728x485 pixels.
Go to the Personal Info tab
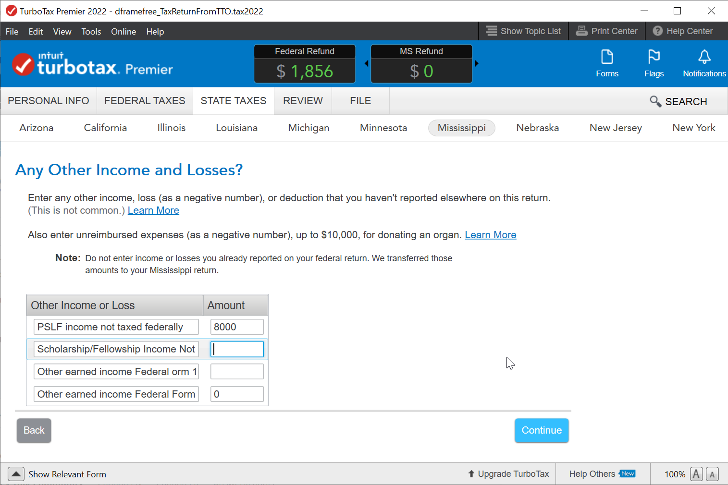49,101
